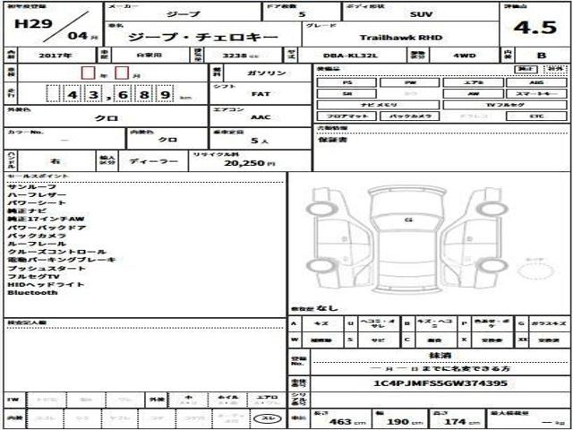Click the 自家用 usage cell
Image resolution: width=573 pixels, height=430 pixels.
pyautogui.click(x=150, y=56)
